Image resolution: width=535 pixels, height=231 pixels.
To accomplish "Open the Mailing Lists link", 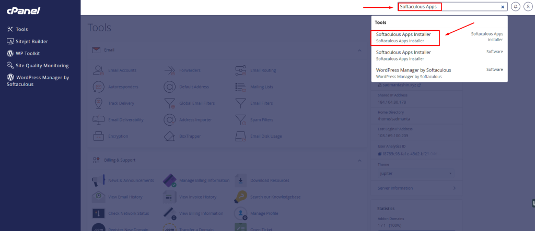I will [x=262, y=87].
